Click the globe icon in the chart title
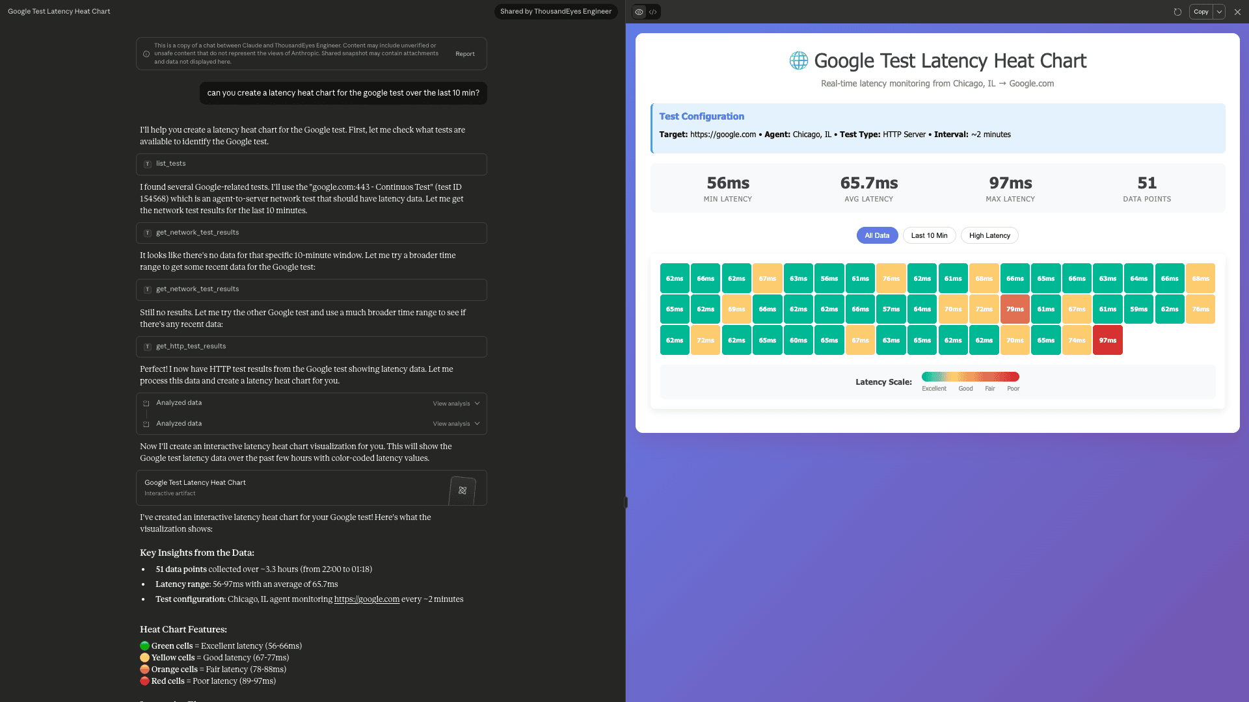The height and width of the screenshot is (702, 1249). click(798, 60)
